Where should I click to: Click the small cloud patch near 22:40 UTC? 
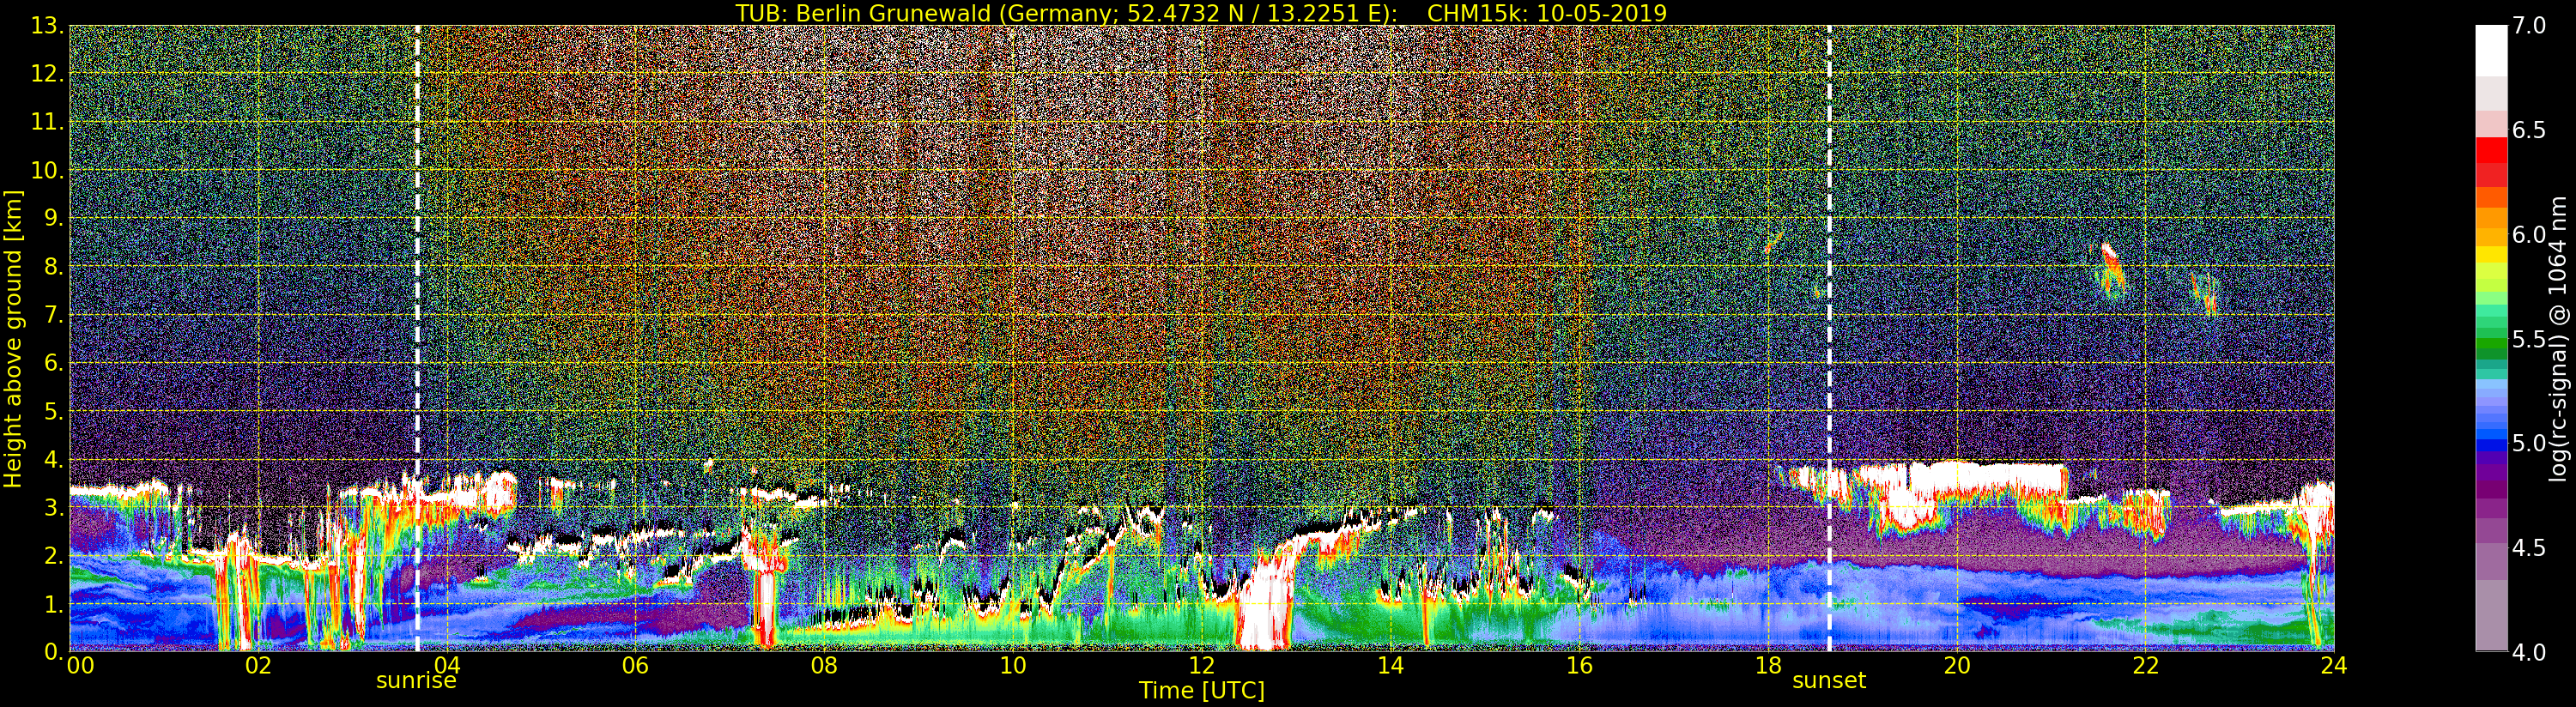tap(2205, 294)
